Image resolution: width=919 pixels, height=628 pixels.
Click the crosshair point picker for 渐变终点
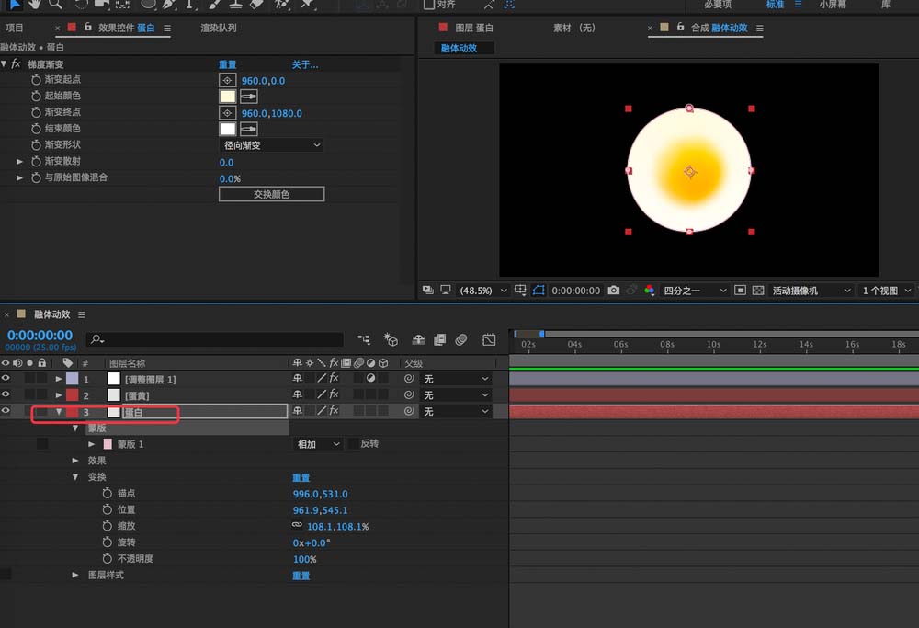click(x=227, y=113)
